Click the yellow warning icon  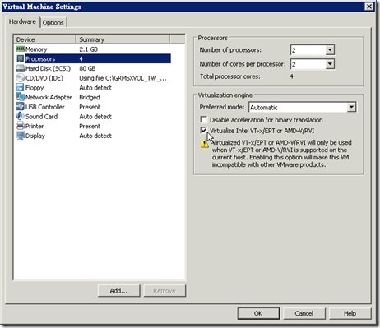205,143
